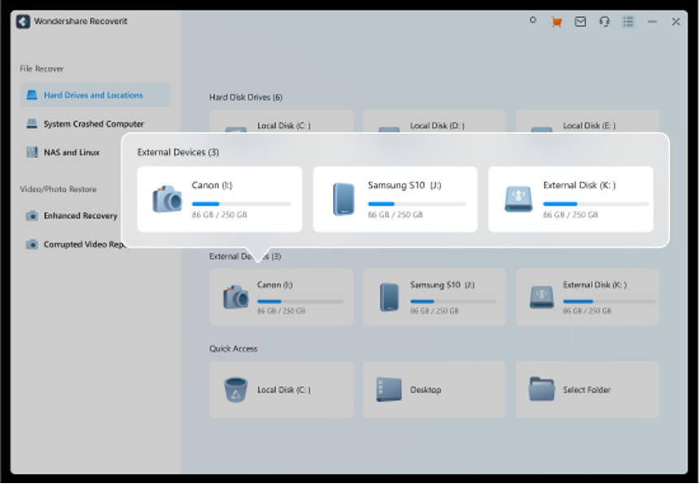Click the NAS and Linux server icon
The image size is (700, 484).
click(x=32, y=152)
